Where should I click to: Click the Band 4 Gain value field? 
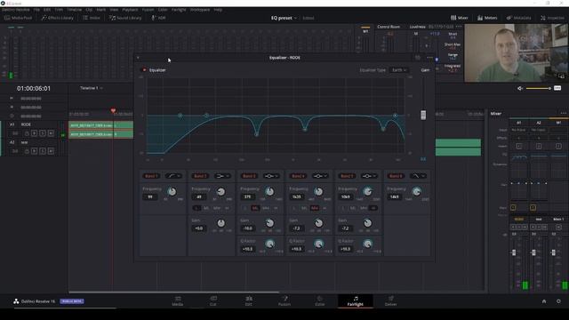296,228
